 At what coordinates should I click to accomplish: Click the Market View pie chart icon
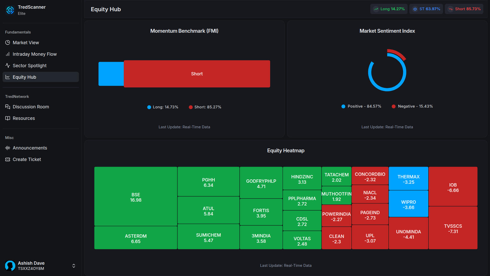pos(8,43)
